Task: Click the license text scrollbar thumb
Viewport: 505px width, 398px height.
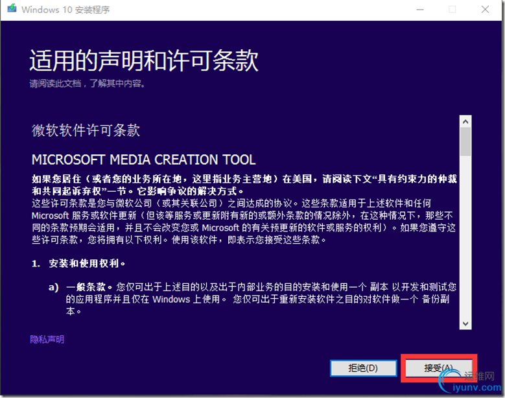Action: (x=465, y=142)
